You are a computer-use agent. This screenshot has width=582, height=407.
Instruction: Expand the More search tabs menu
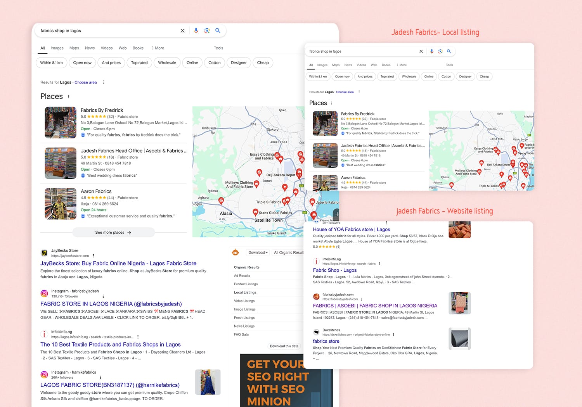158,48
